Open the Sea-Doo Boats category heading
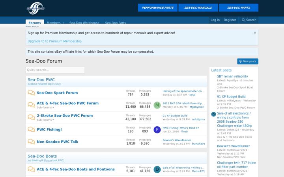Screen dimensions: 284x177 (x=42, y=156)
